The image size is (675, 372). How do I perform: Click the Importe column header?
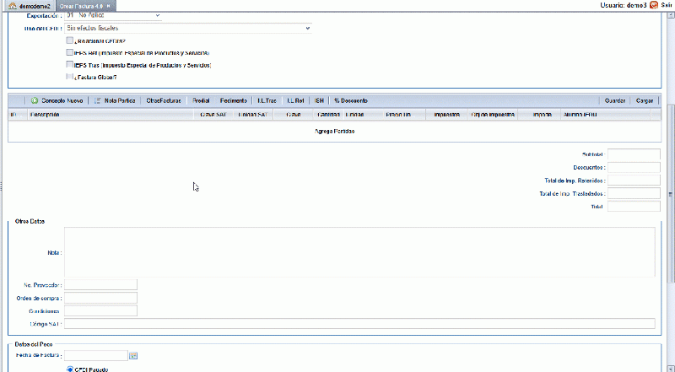pos(539,115)
